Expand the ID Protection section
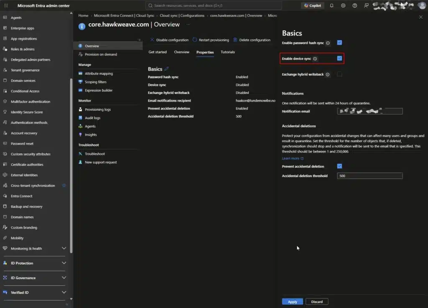The width and height of the screenshot is (428, 308). [64, 263]
